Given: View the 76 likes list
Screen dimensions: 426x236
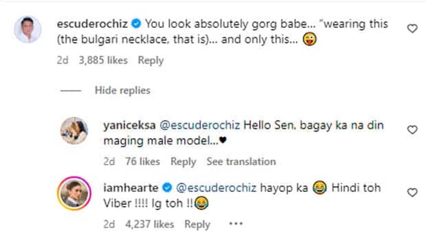Looking at the screenshot, I should [x=142, y=162].
